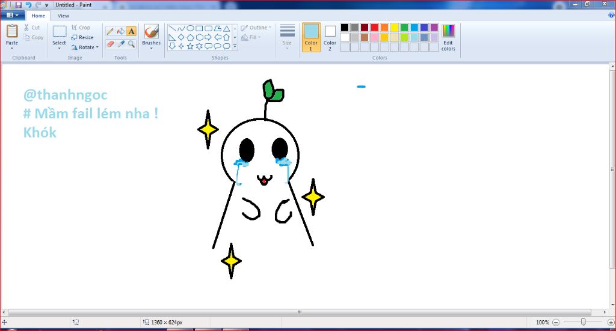Choose the Rectangle shape
The height and width of the screenshot is (331, 616).
click(x=199, y=28)
